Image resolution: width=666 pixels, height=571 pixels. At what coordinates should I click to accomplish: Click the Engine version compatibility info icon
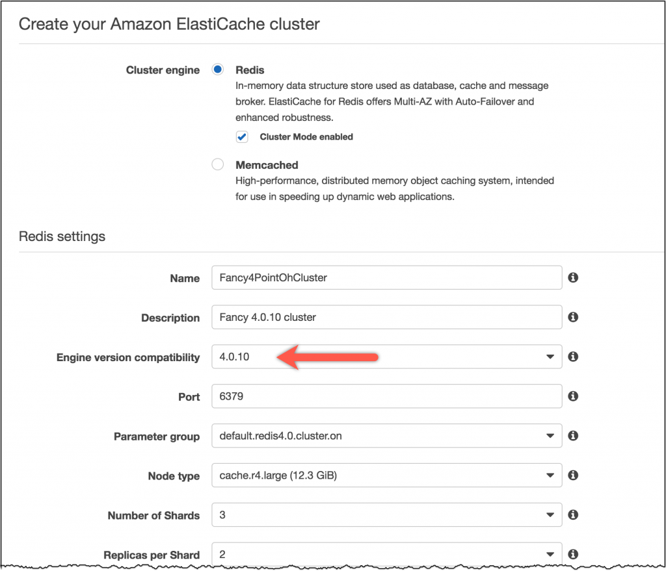(573, 357)
